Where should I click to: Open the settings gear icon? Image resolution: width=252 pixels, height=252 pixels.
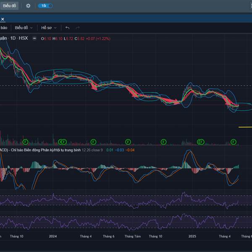28,6
